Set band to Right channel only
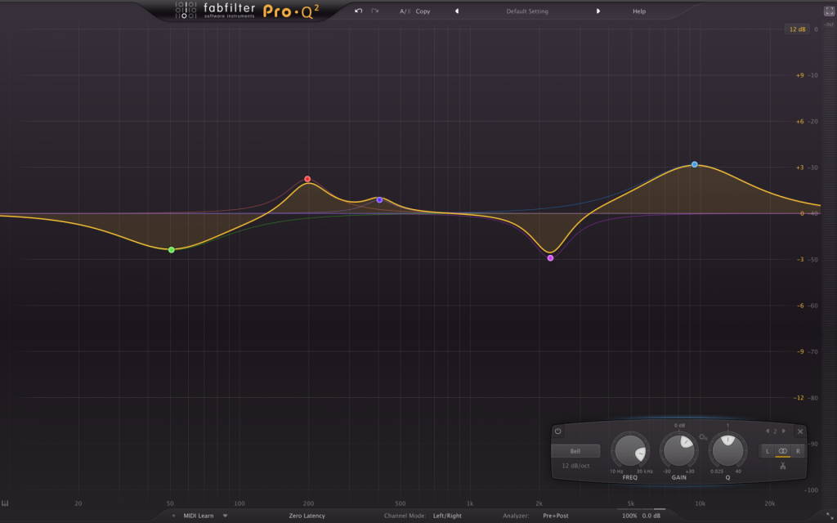Image resolution: width=837 pixels, height=523 pixels. click(x=798, y=451)
